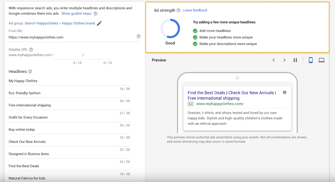
Task: Edit the 'Eco-friendly fashion' headline
Action: click(x=69, y=93)
